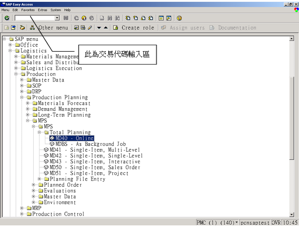Select MD51 - Single-Item, Project
The width and height of the screenshot is (299, 227).
click(x=86, y=173)
